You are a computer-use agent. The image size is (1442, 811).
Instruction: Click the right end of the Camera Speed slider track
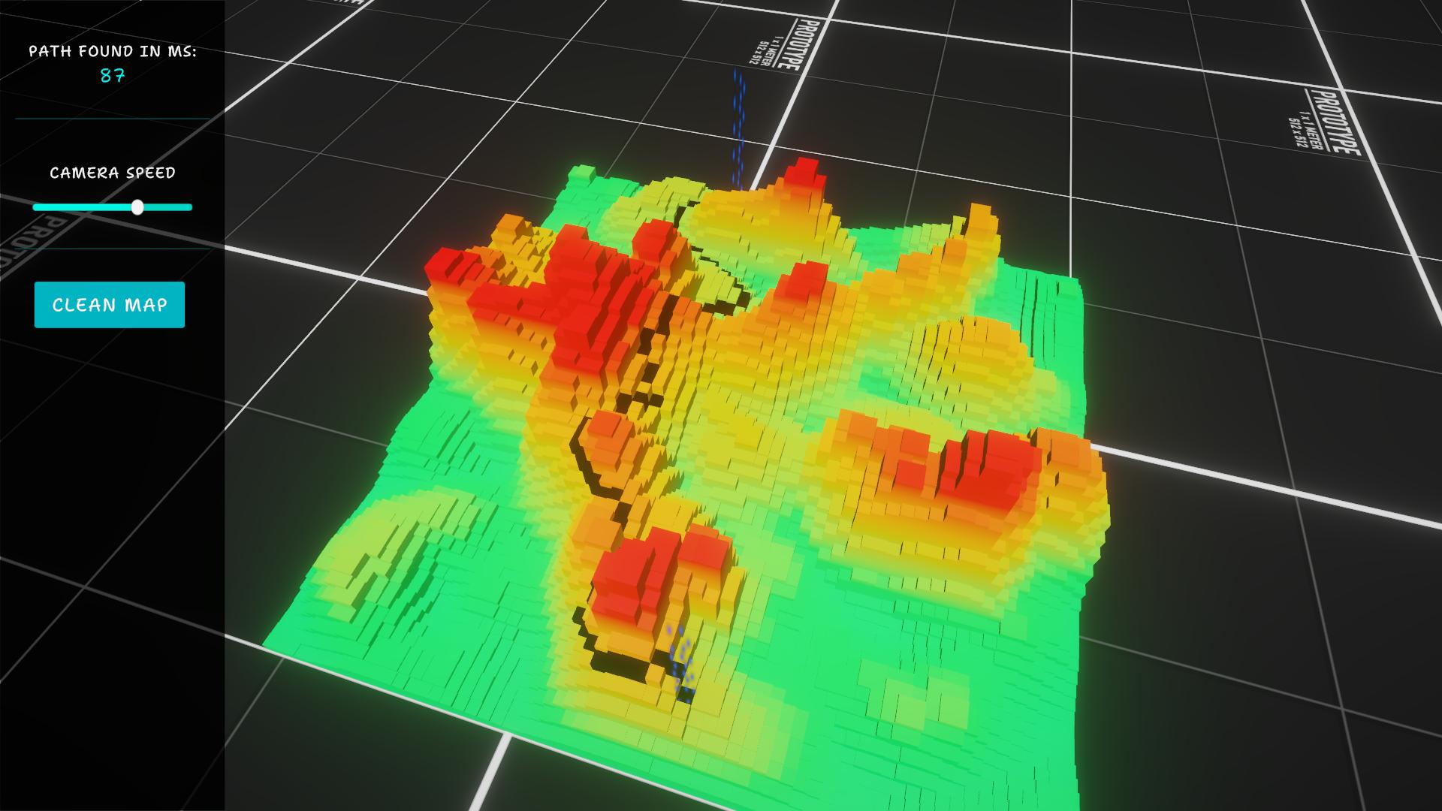click(x=189, y=207)
